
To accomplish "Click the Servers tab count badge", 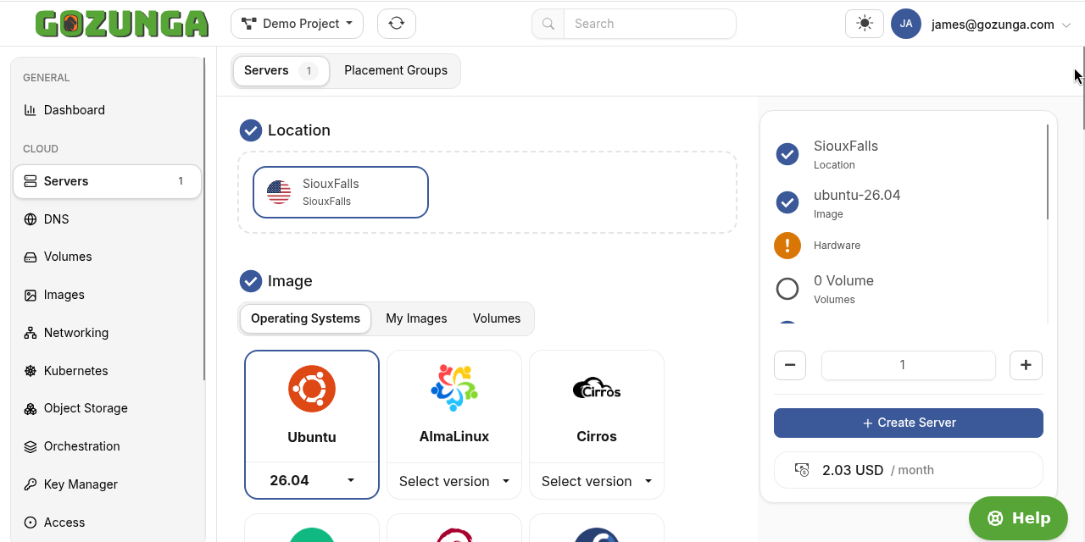I will [x=309, y=71].
